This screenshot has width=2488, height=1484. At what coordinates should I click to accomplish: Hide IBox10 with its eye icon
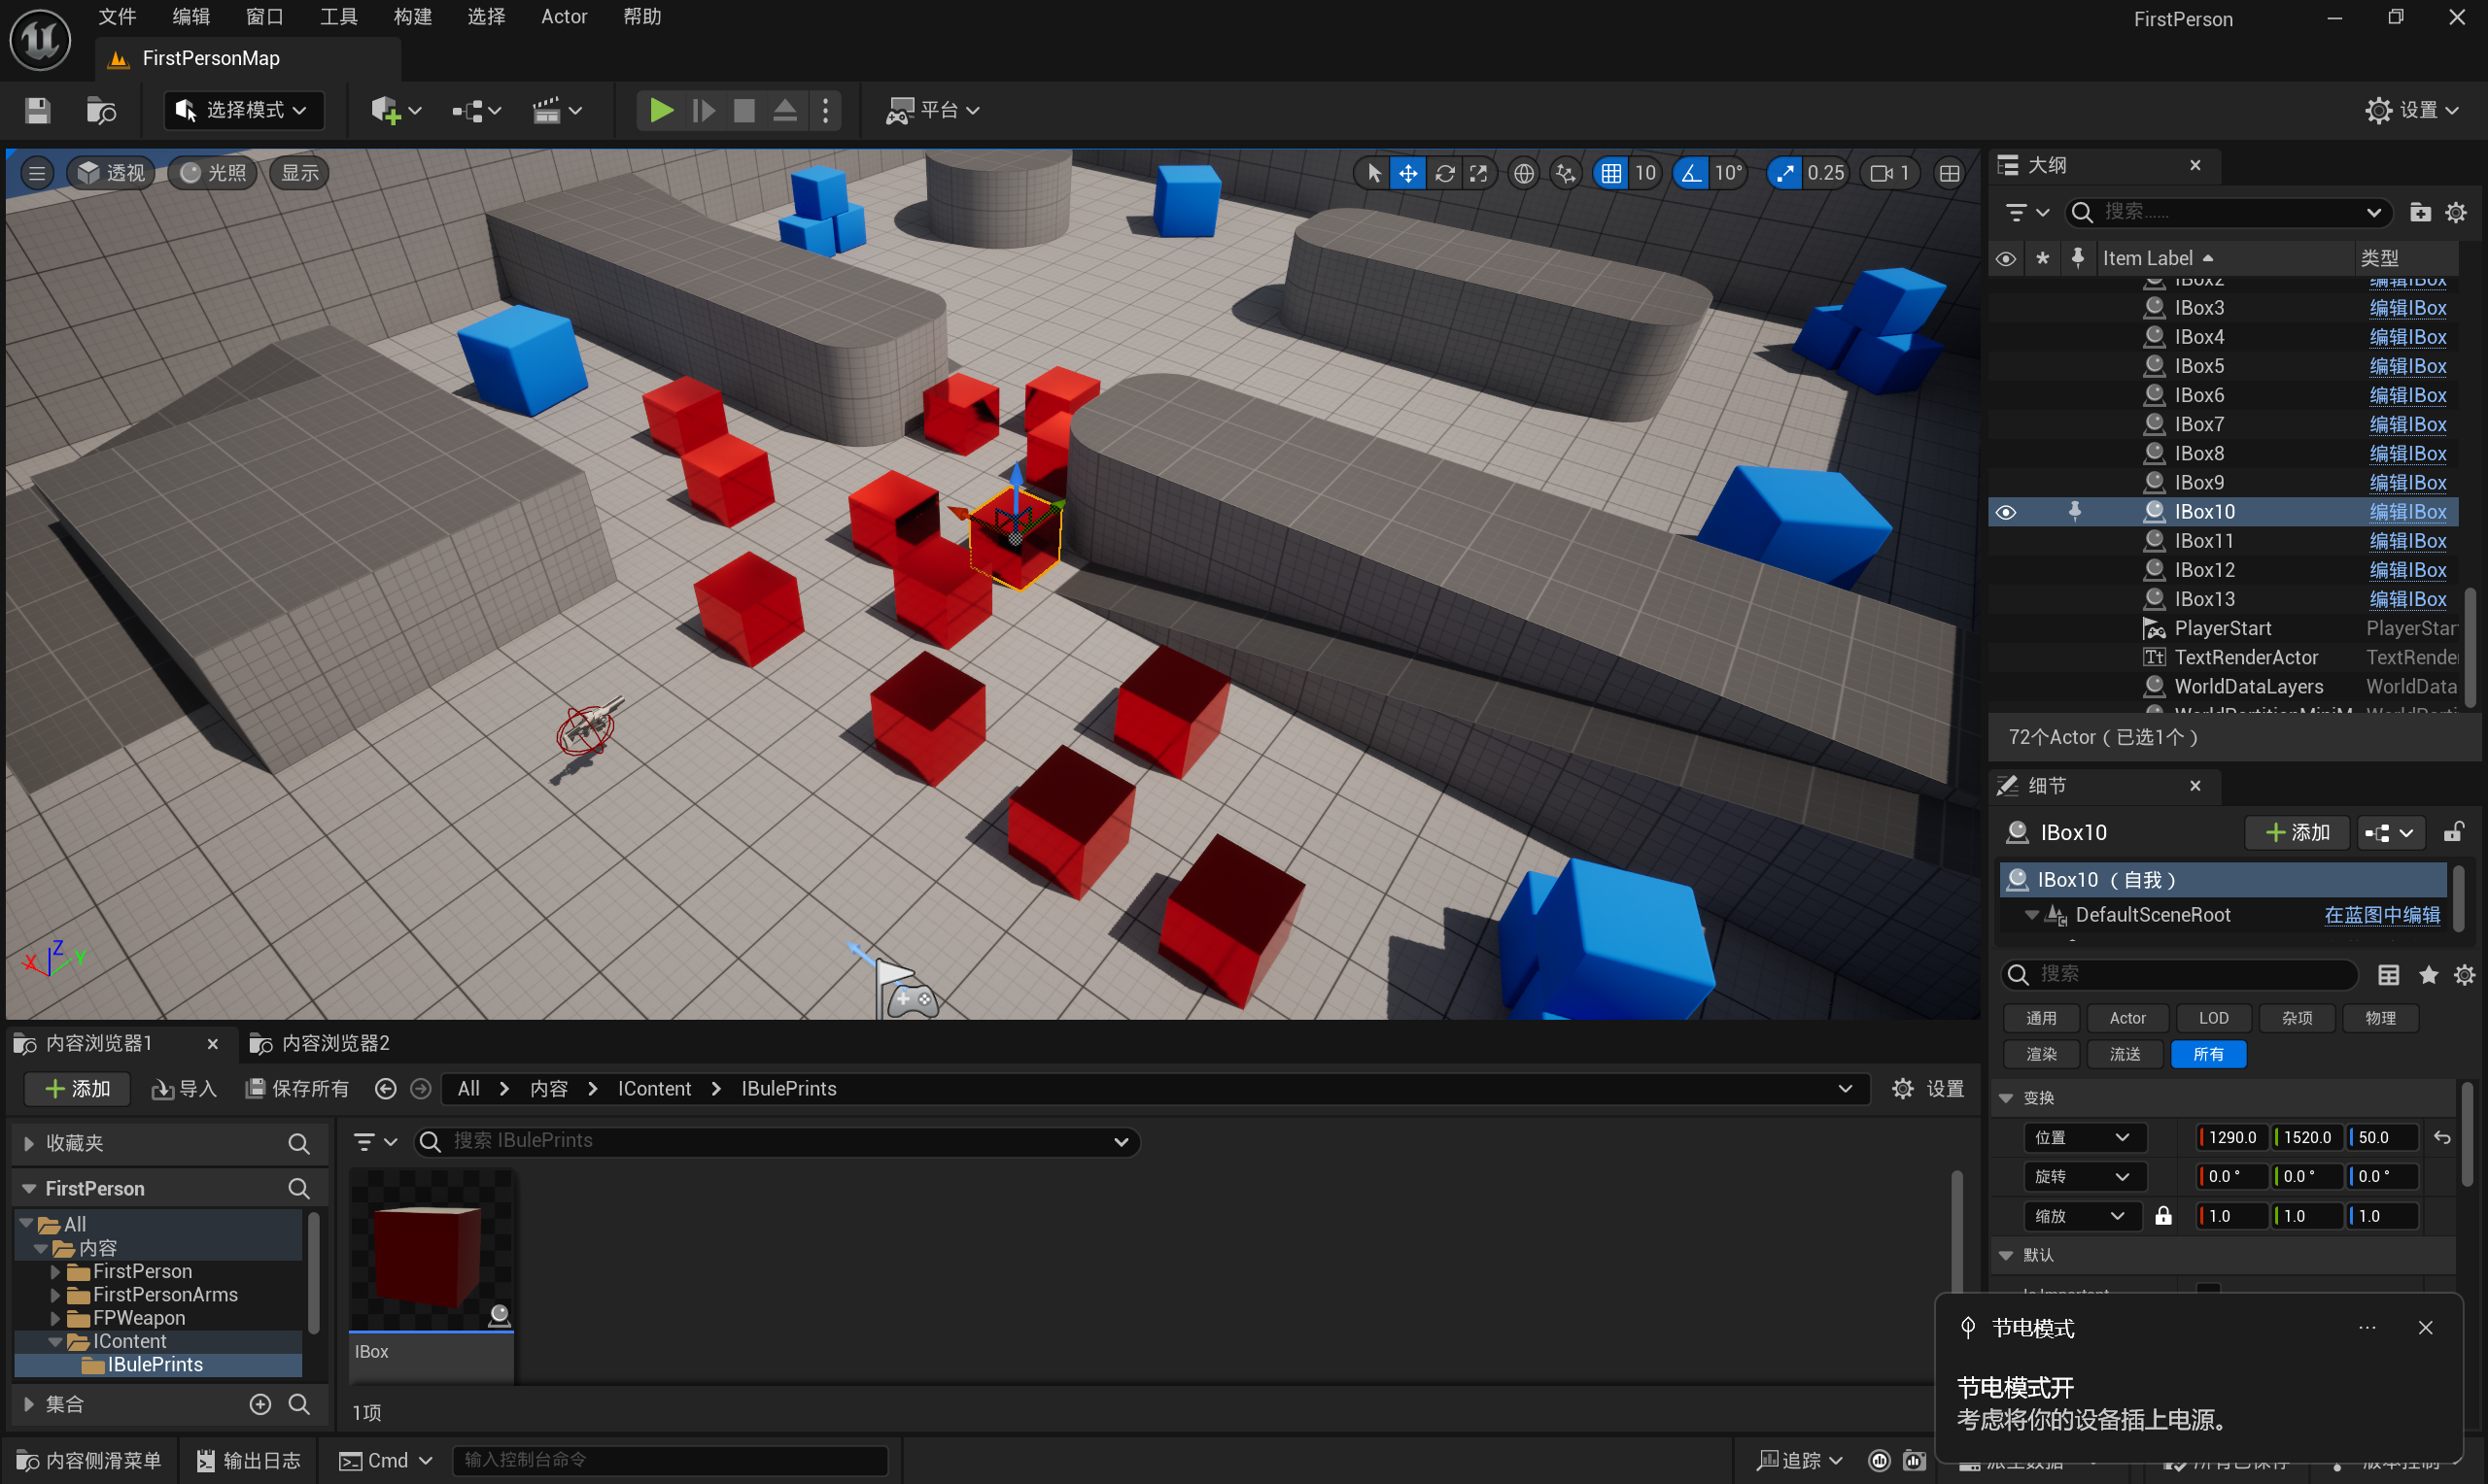[x=2006, y=512]
